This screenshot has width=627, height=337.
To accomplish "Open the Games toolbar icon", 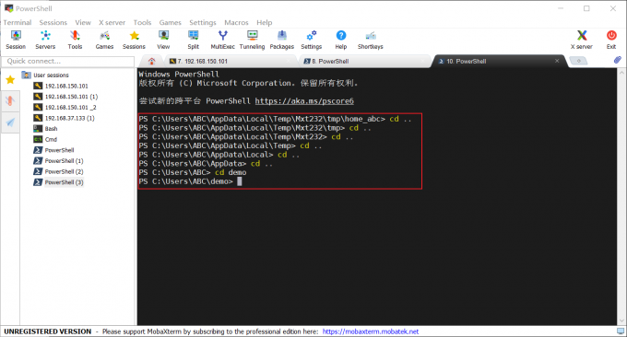I will (104, 40).
